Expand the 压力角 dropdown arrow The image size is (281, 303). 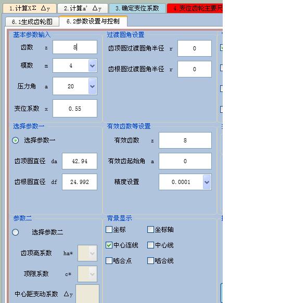[92, 86]
